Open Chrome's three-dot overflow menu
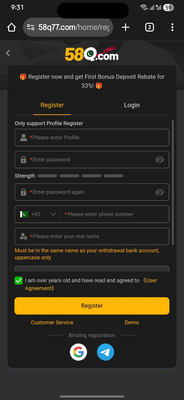184x400 pixels. [172, 27]
